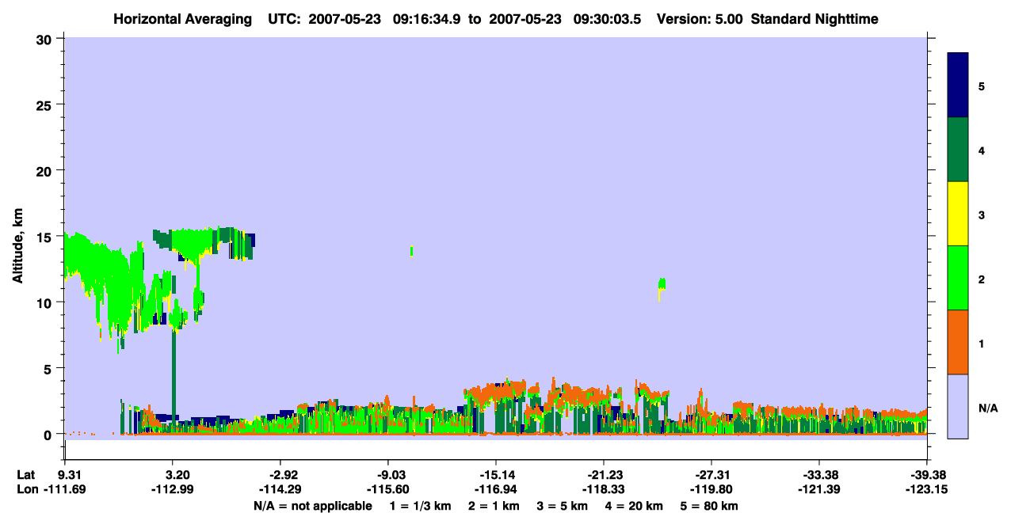Click the 'Standard Nighttime' title text
The height and width of the screenshot is (528, 1030).
[x=814, y=19]
